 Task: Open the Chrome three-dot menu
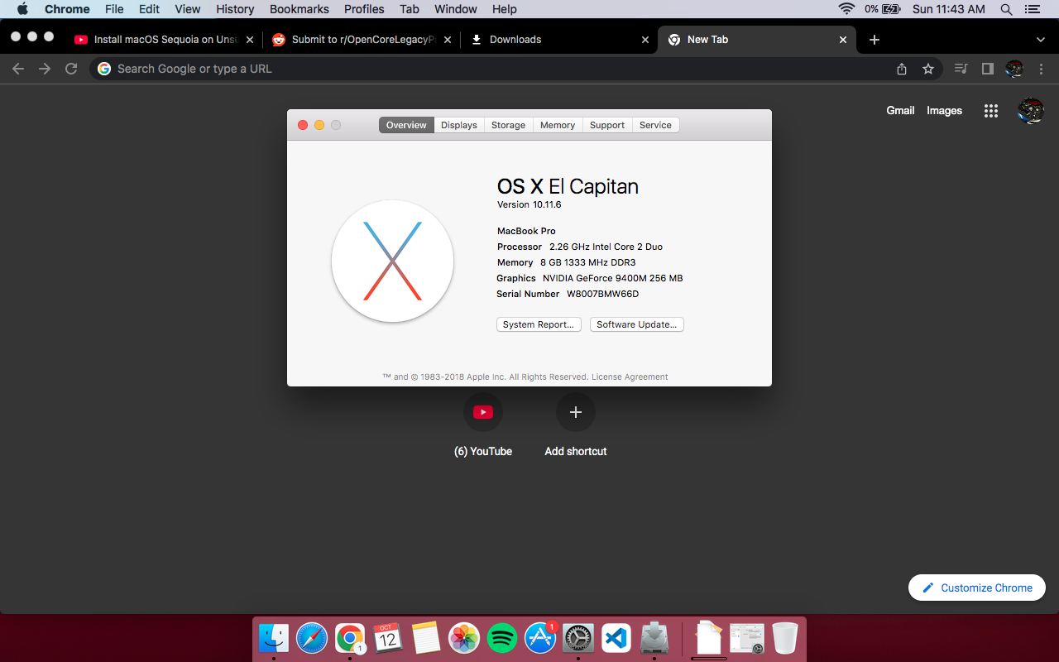1041,69
